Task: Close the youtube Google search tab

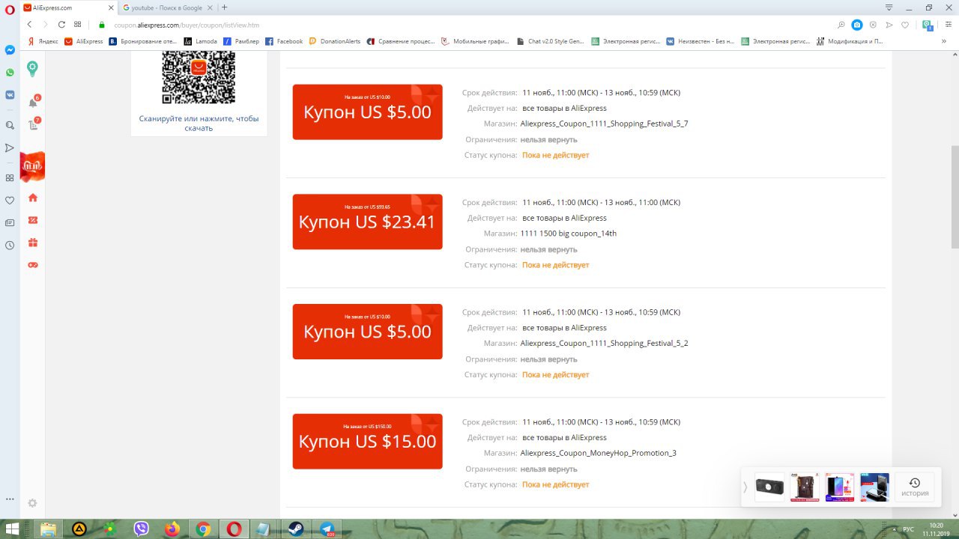Action: [211, 7]
